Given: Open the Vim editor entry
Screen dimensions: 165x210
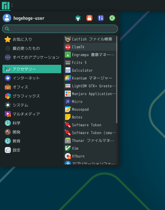Looking at the screenshot, I should click(x=90, y=148).
